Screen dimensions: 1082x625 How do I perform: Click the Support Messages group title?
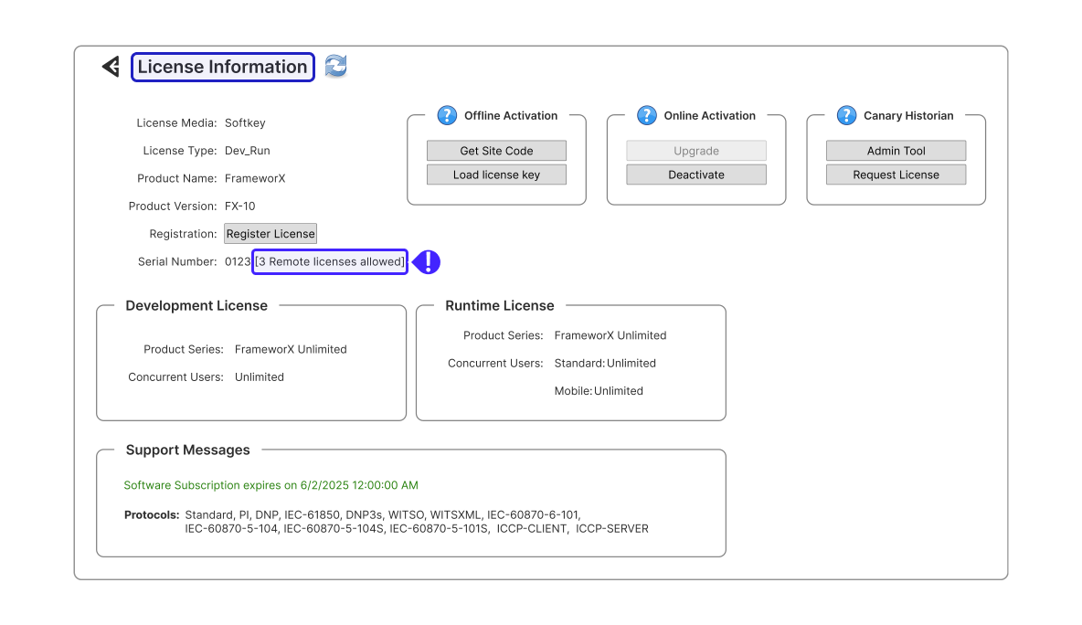187,450
